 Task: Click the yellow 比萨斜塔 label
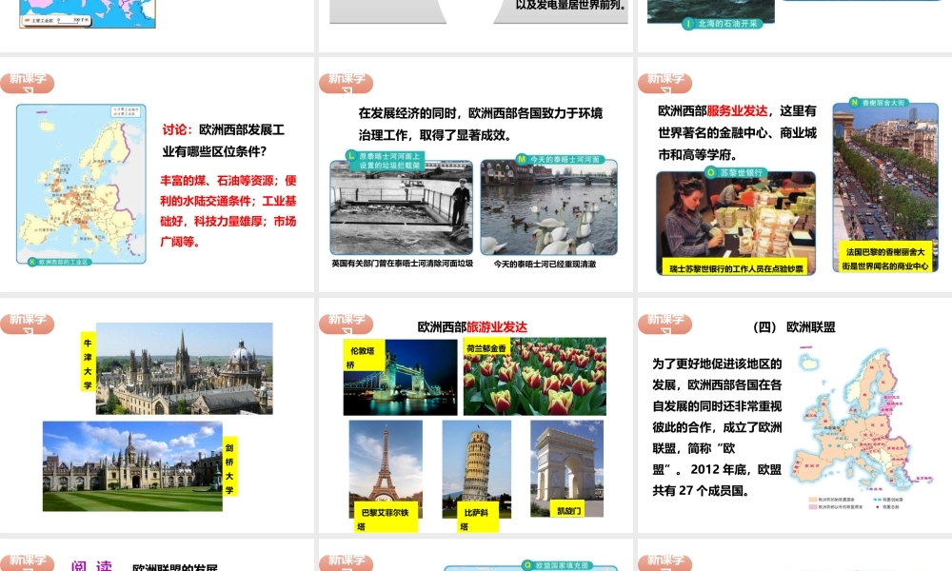[478, 517]
